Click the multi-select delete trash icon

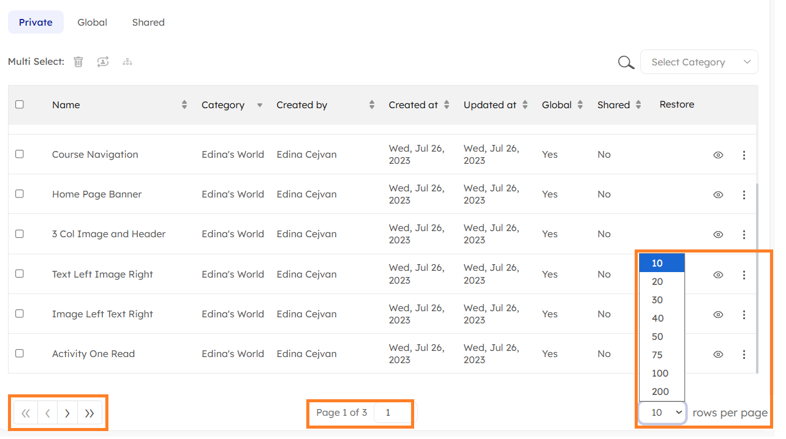tap(78, 62)
